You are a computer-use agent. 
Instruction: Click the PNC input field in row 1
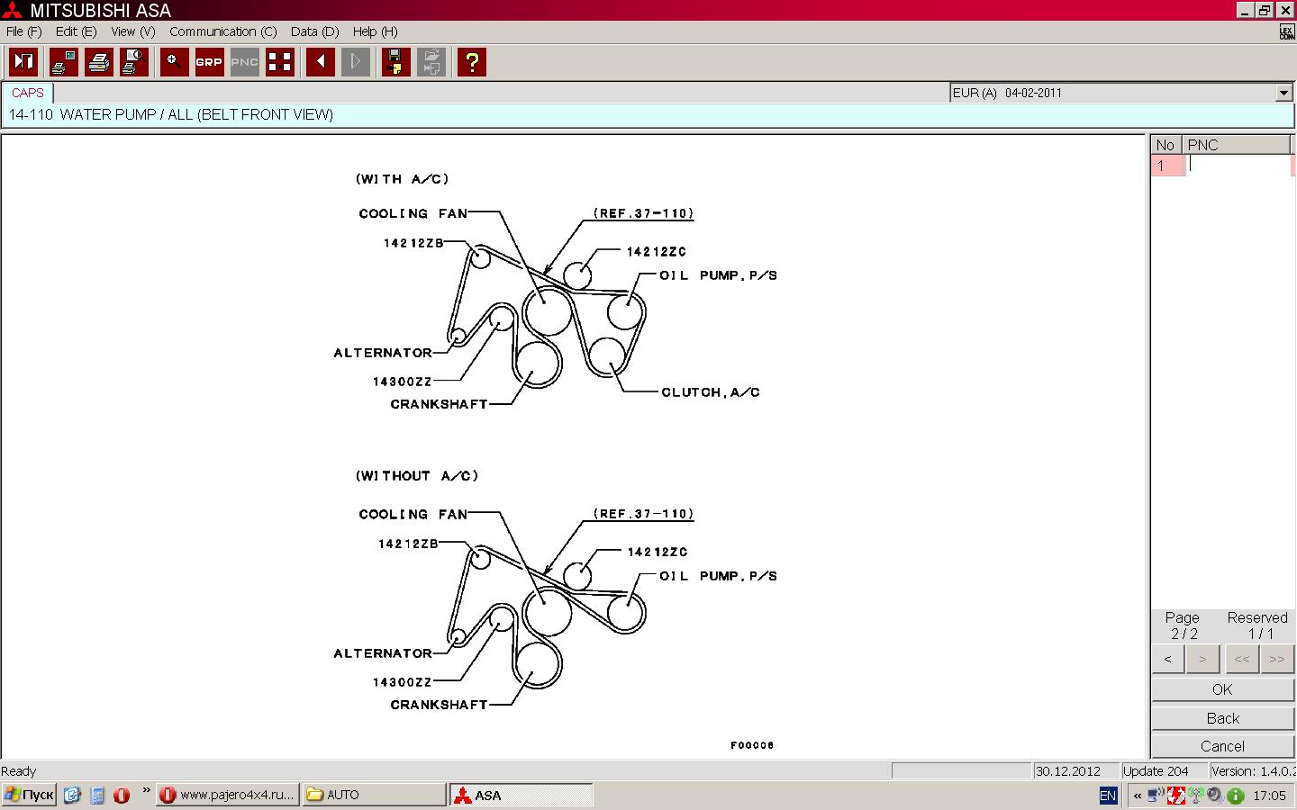(1238, 165)
